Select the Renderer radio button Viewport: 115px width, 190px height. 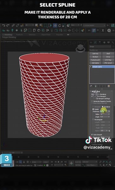103,107
